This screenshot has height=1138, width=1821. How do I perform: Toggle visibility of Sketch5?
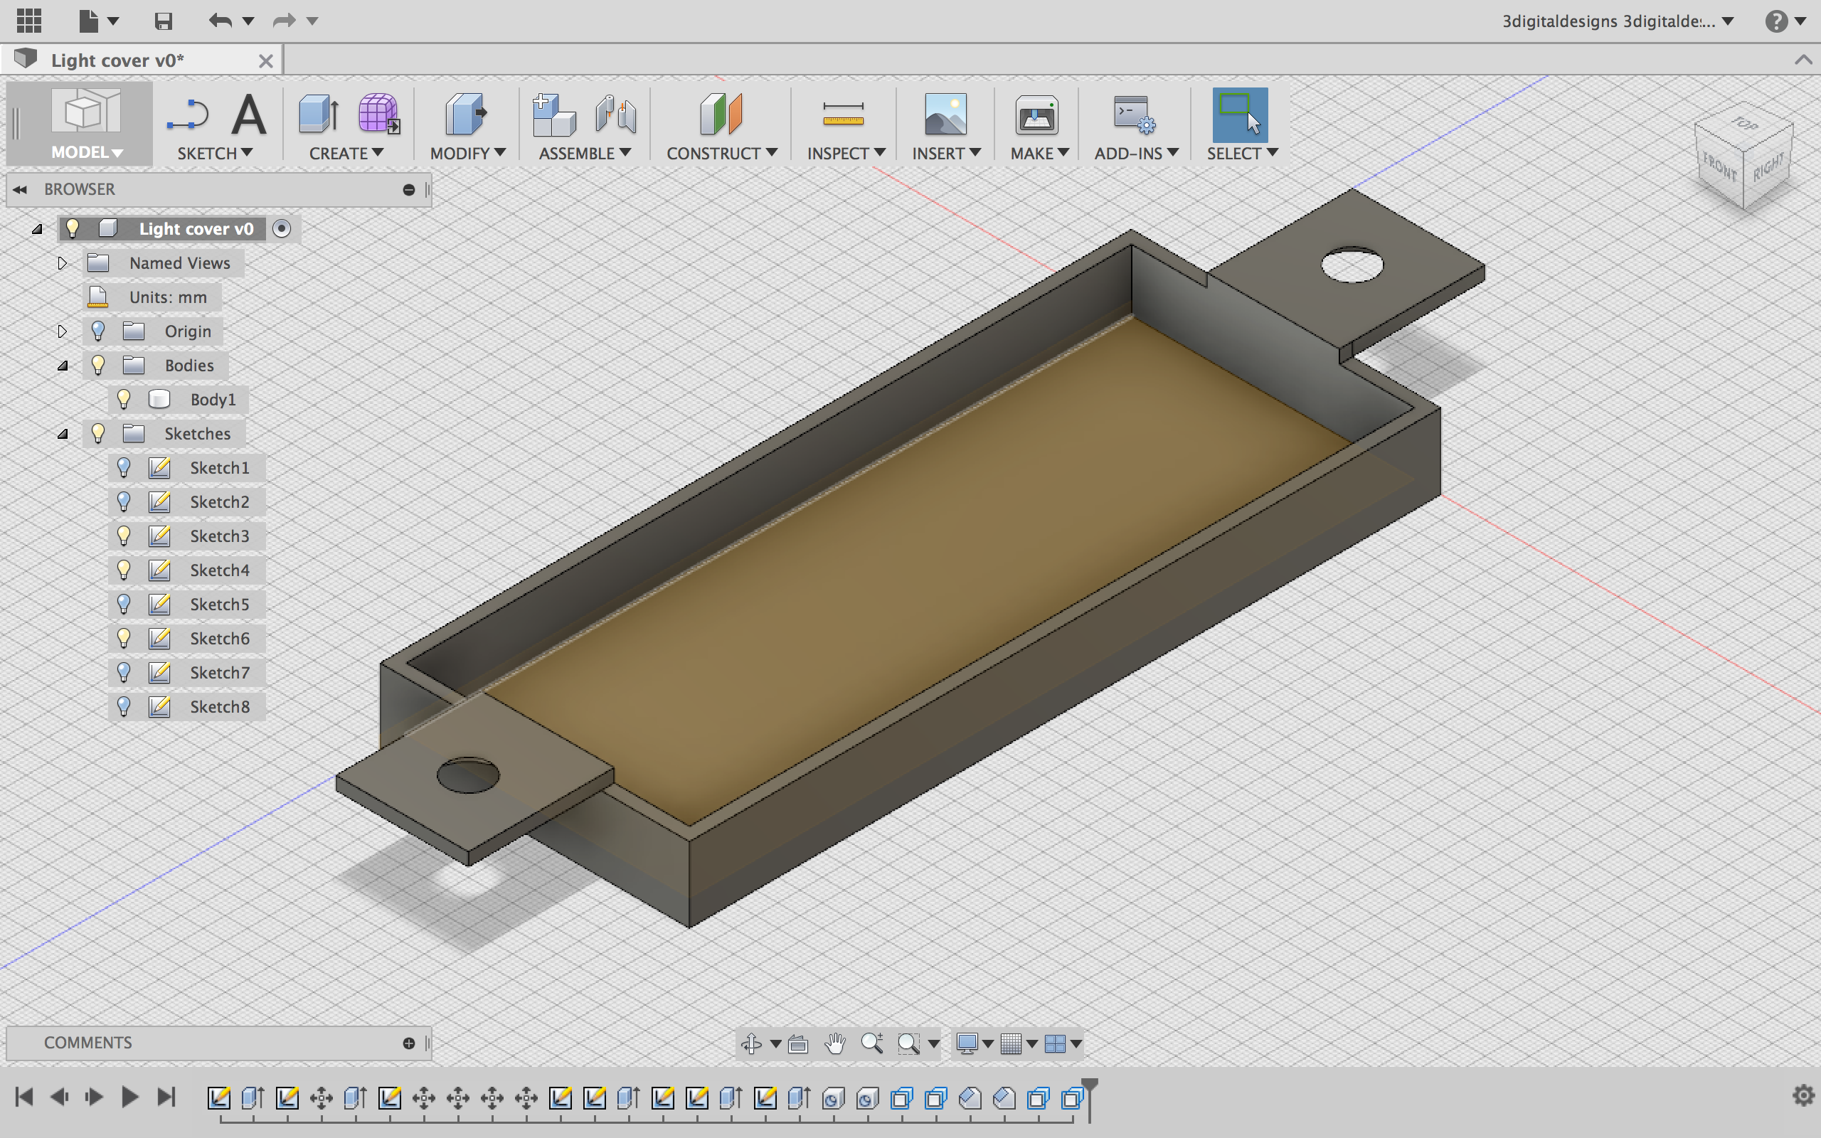[123, 605]
